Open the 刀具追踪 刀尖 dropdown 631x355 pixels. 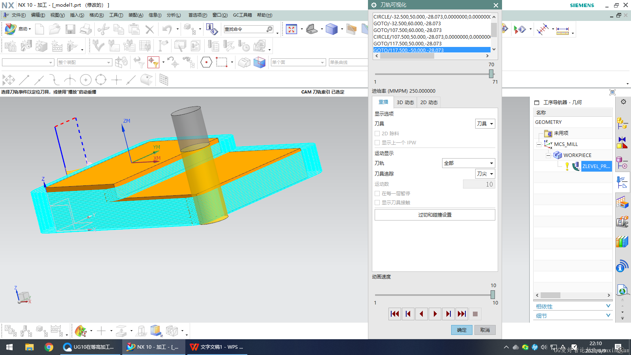(x=485, y=174)
